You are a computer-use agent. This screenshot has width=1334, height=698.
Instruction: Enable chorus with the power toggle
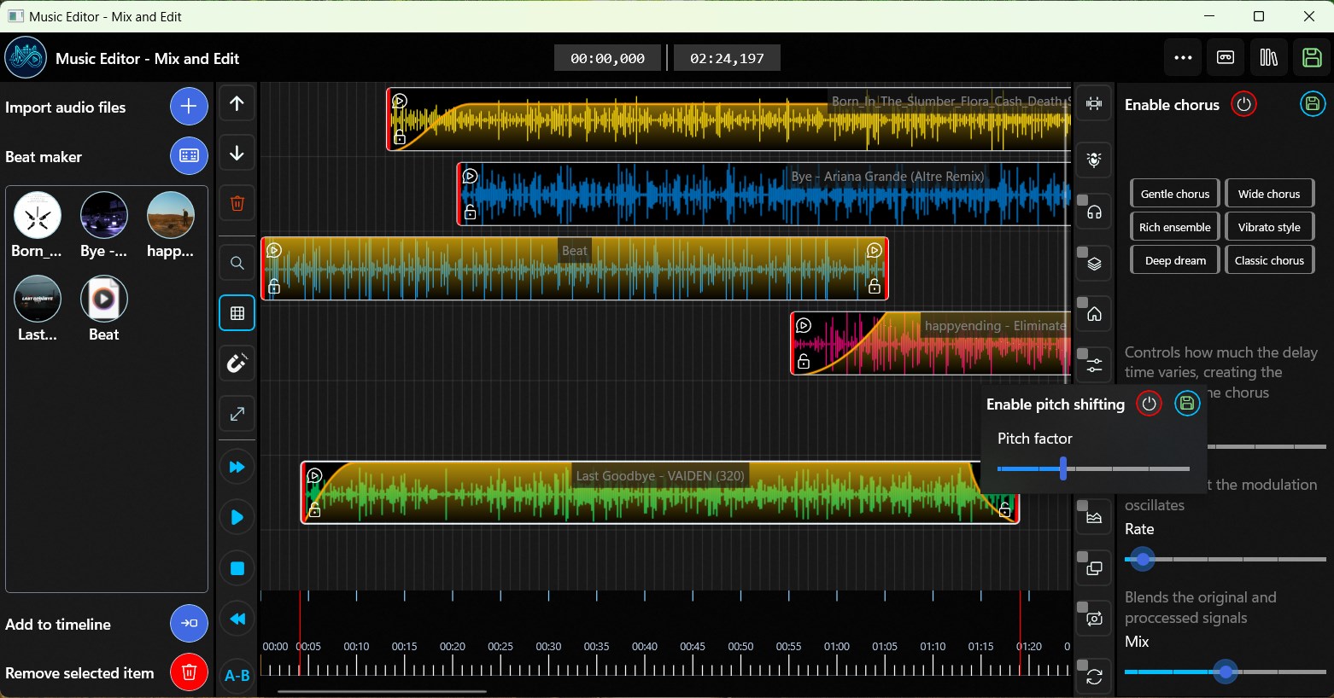[1244, 104]
